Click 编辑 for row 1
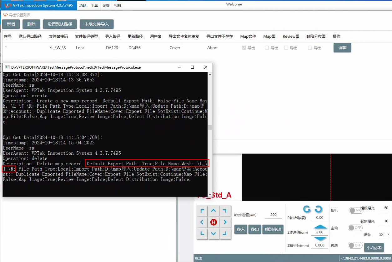392x262 pixels. (342, 48)
